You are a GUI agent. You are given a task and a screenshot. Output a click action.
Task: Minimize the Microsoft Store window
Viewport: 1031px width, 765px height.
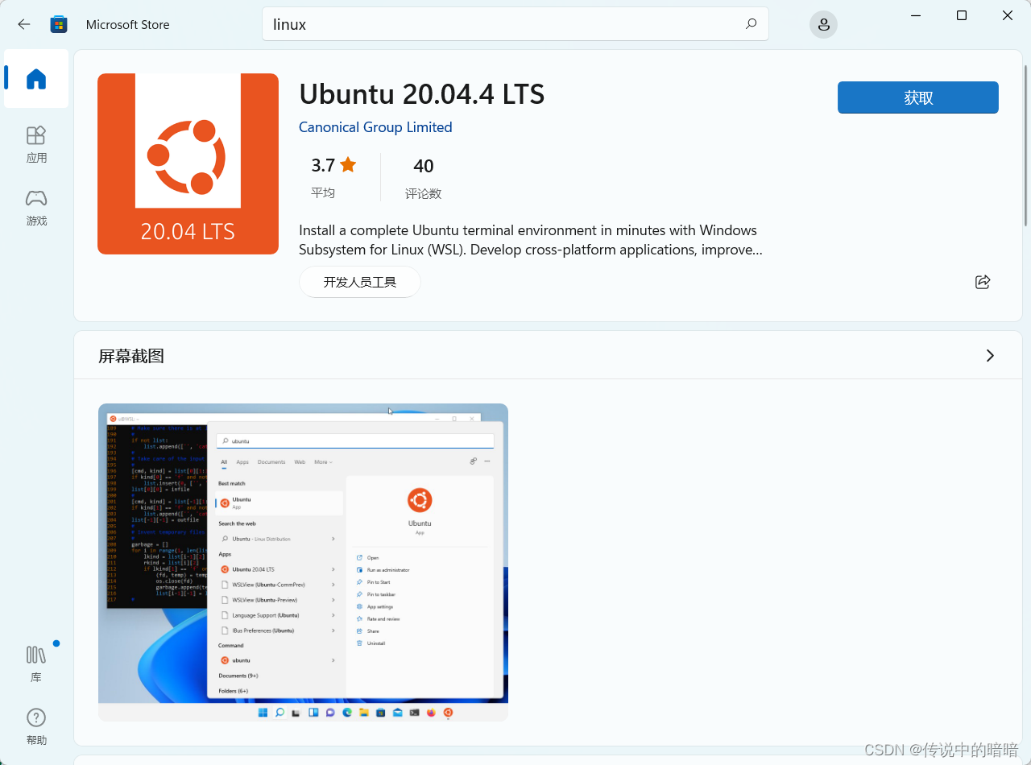tap(916, 15)
